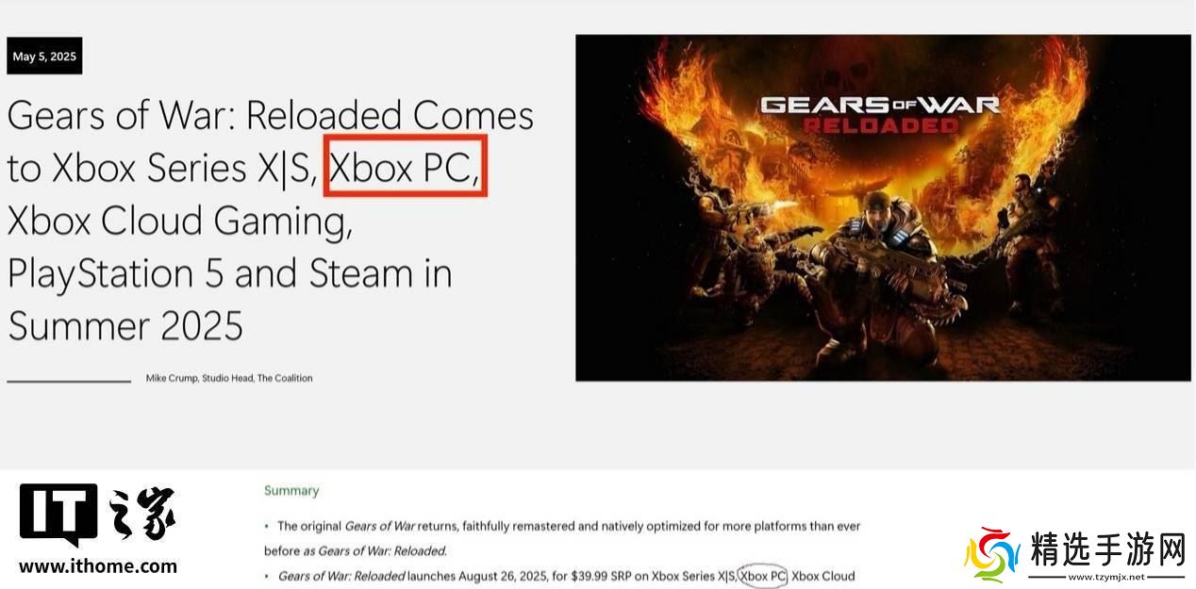
Task: Click the first summary bullet about the original game
Action: click(x=562, y=538)
